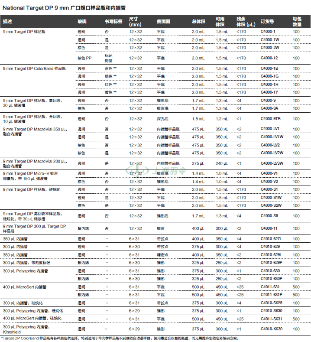Click the 400 µL MicroSert 内插管 description
Viewport: 311px width, 342px height.
point(25,287)
